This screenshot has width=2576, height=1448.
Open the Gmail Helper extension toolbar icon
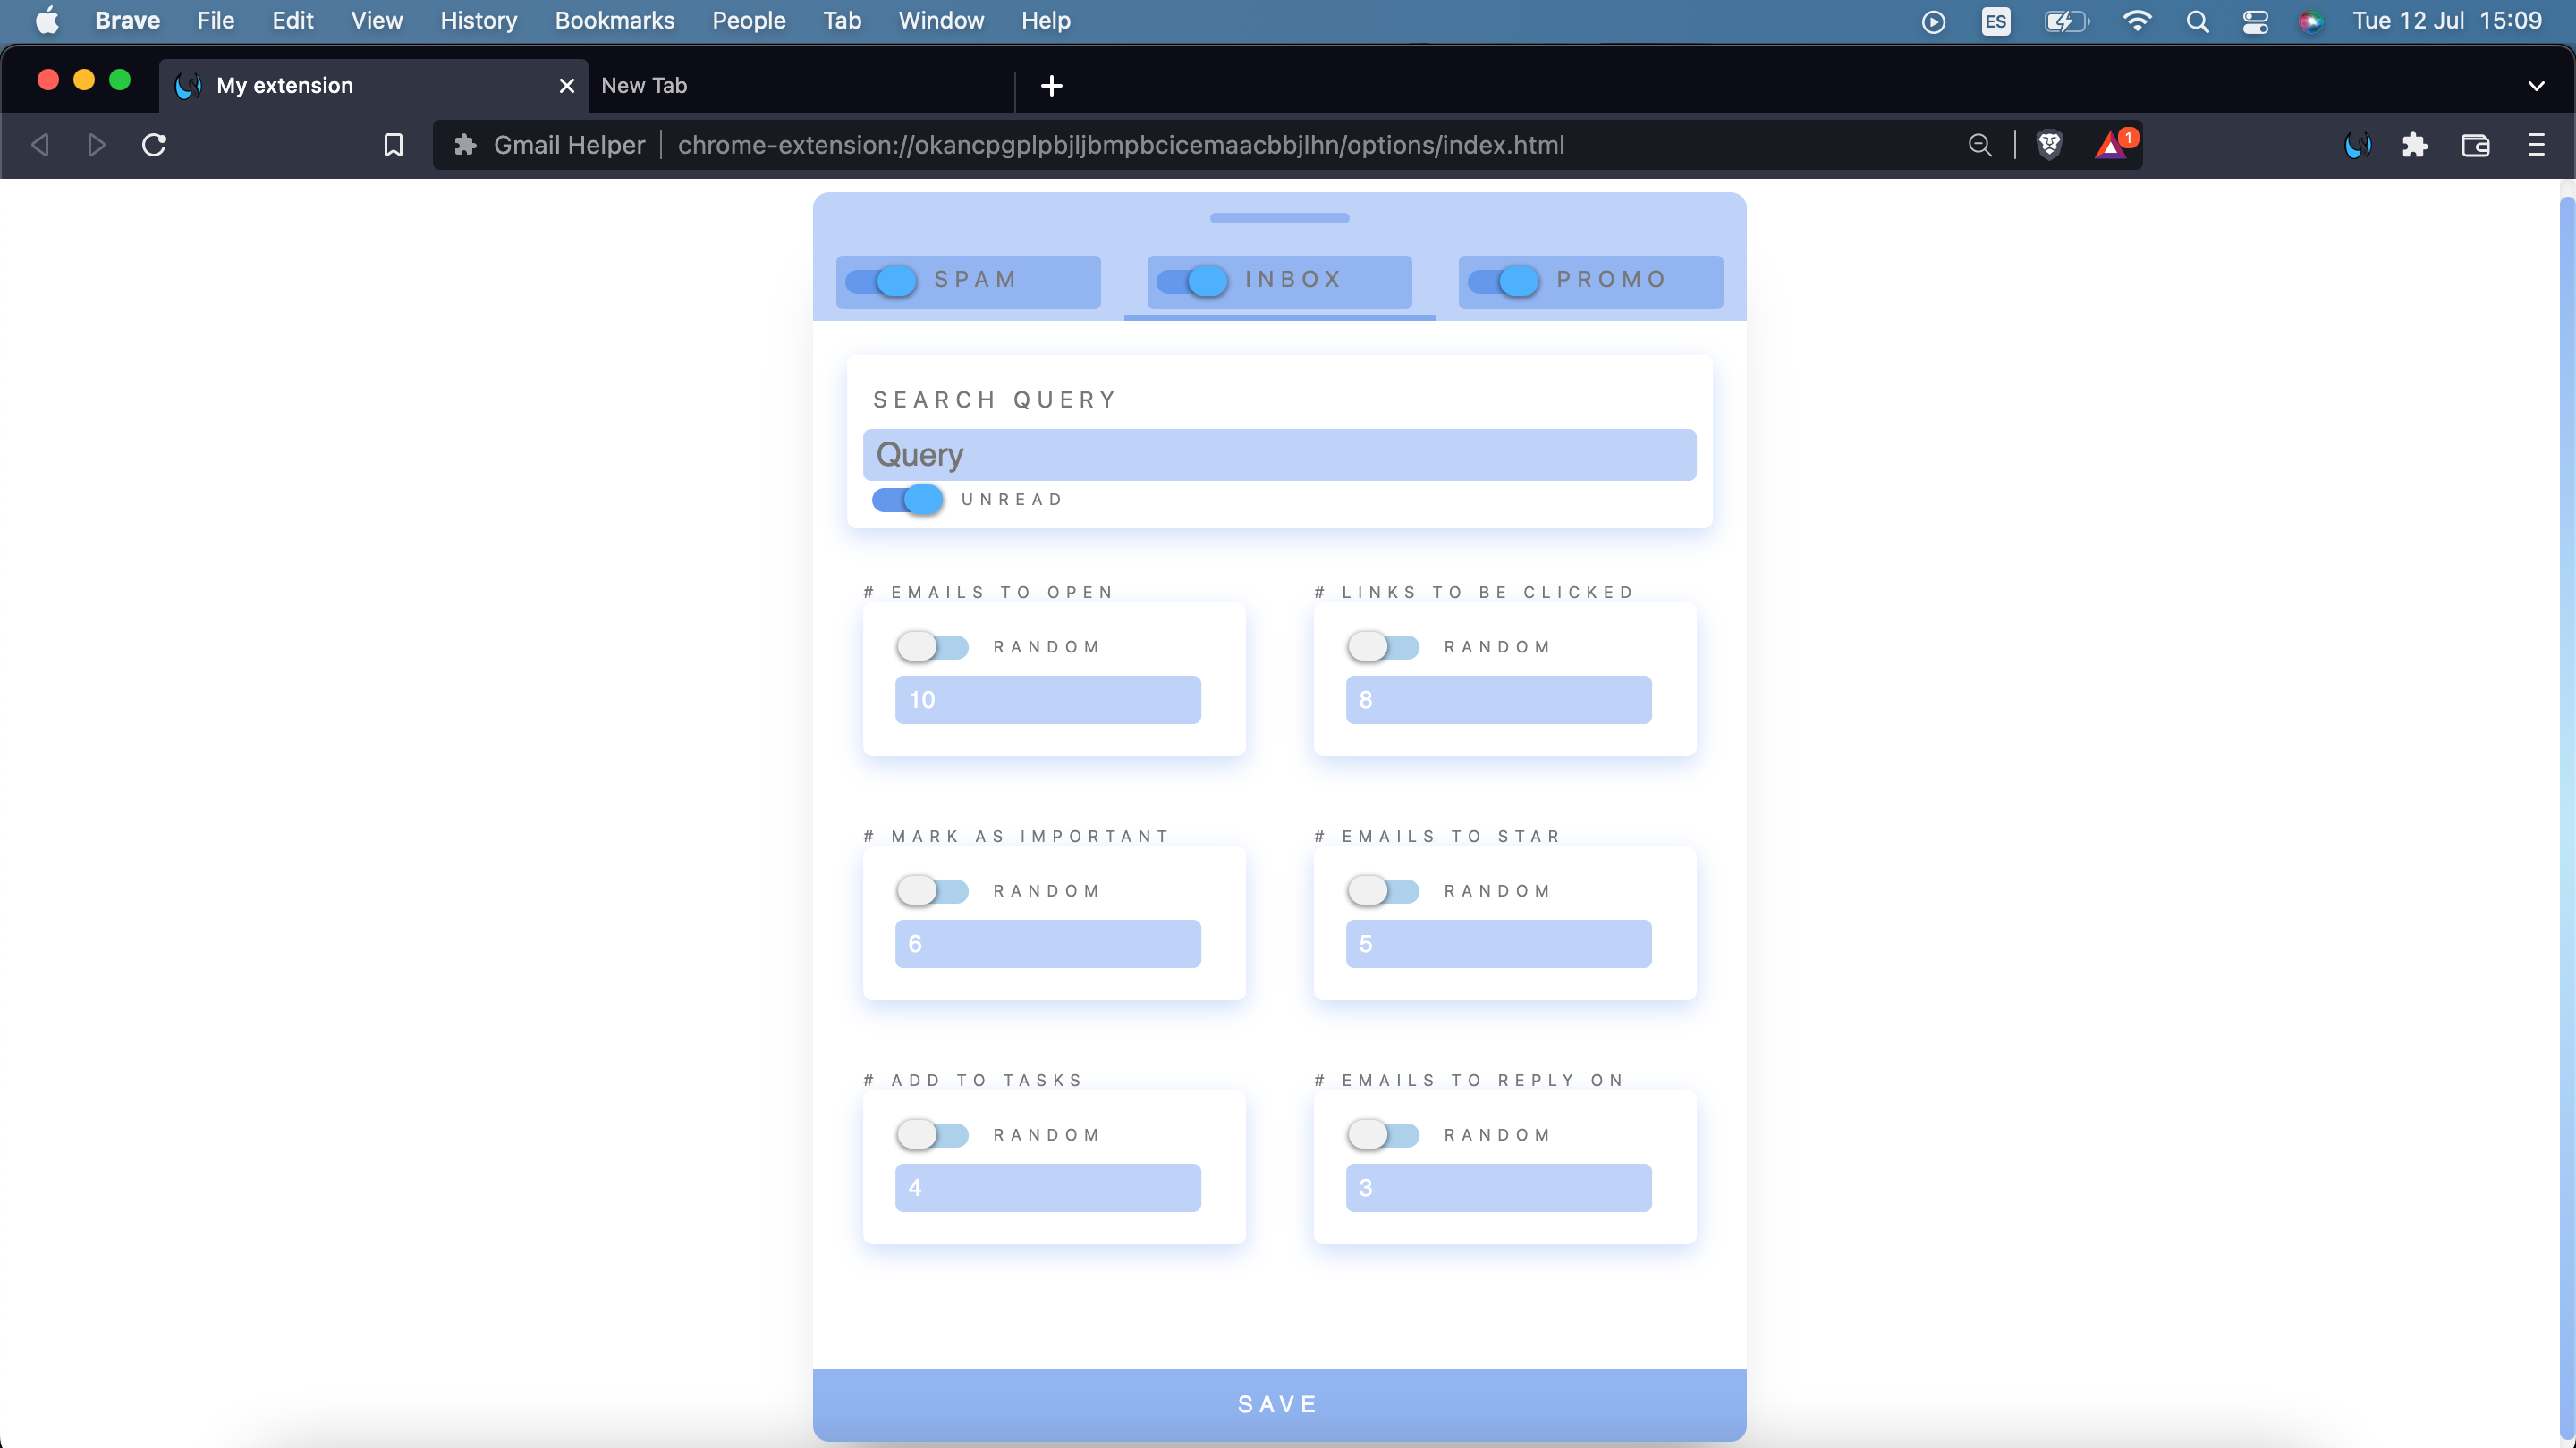pyautogui.click(x=2357, y=145)
